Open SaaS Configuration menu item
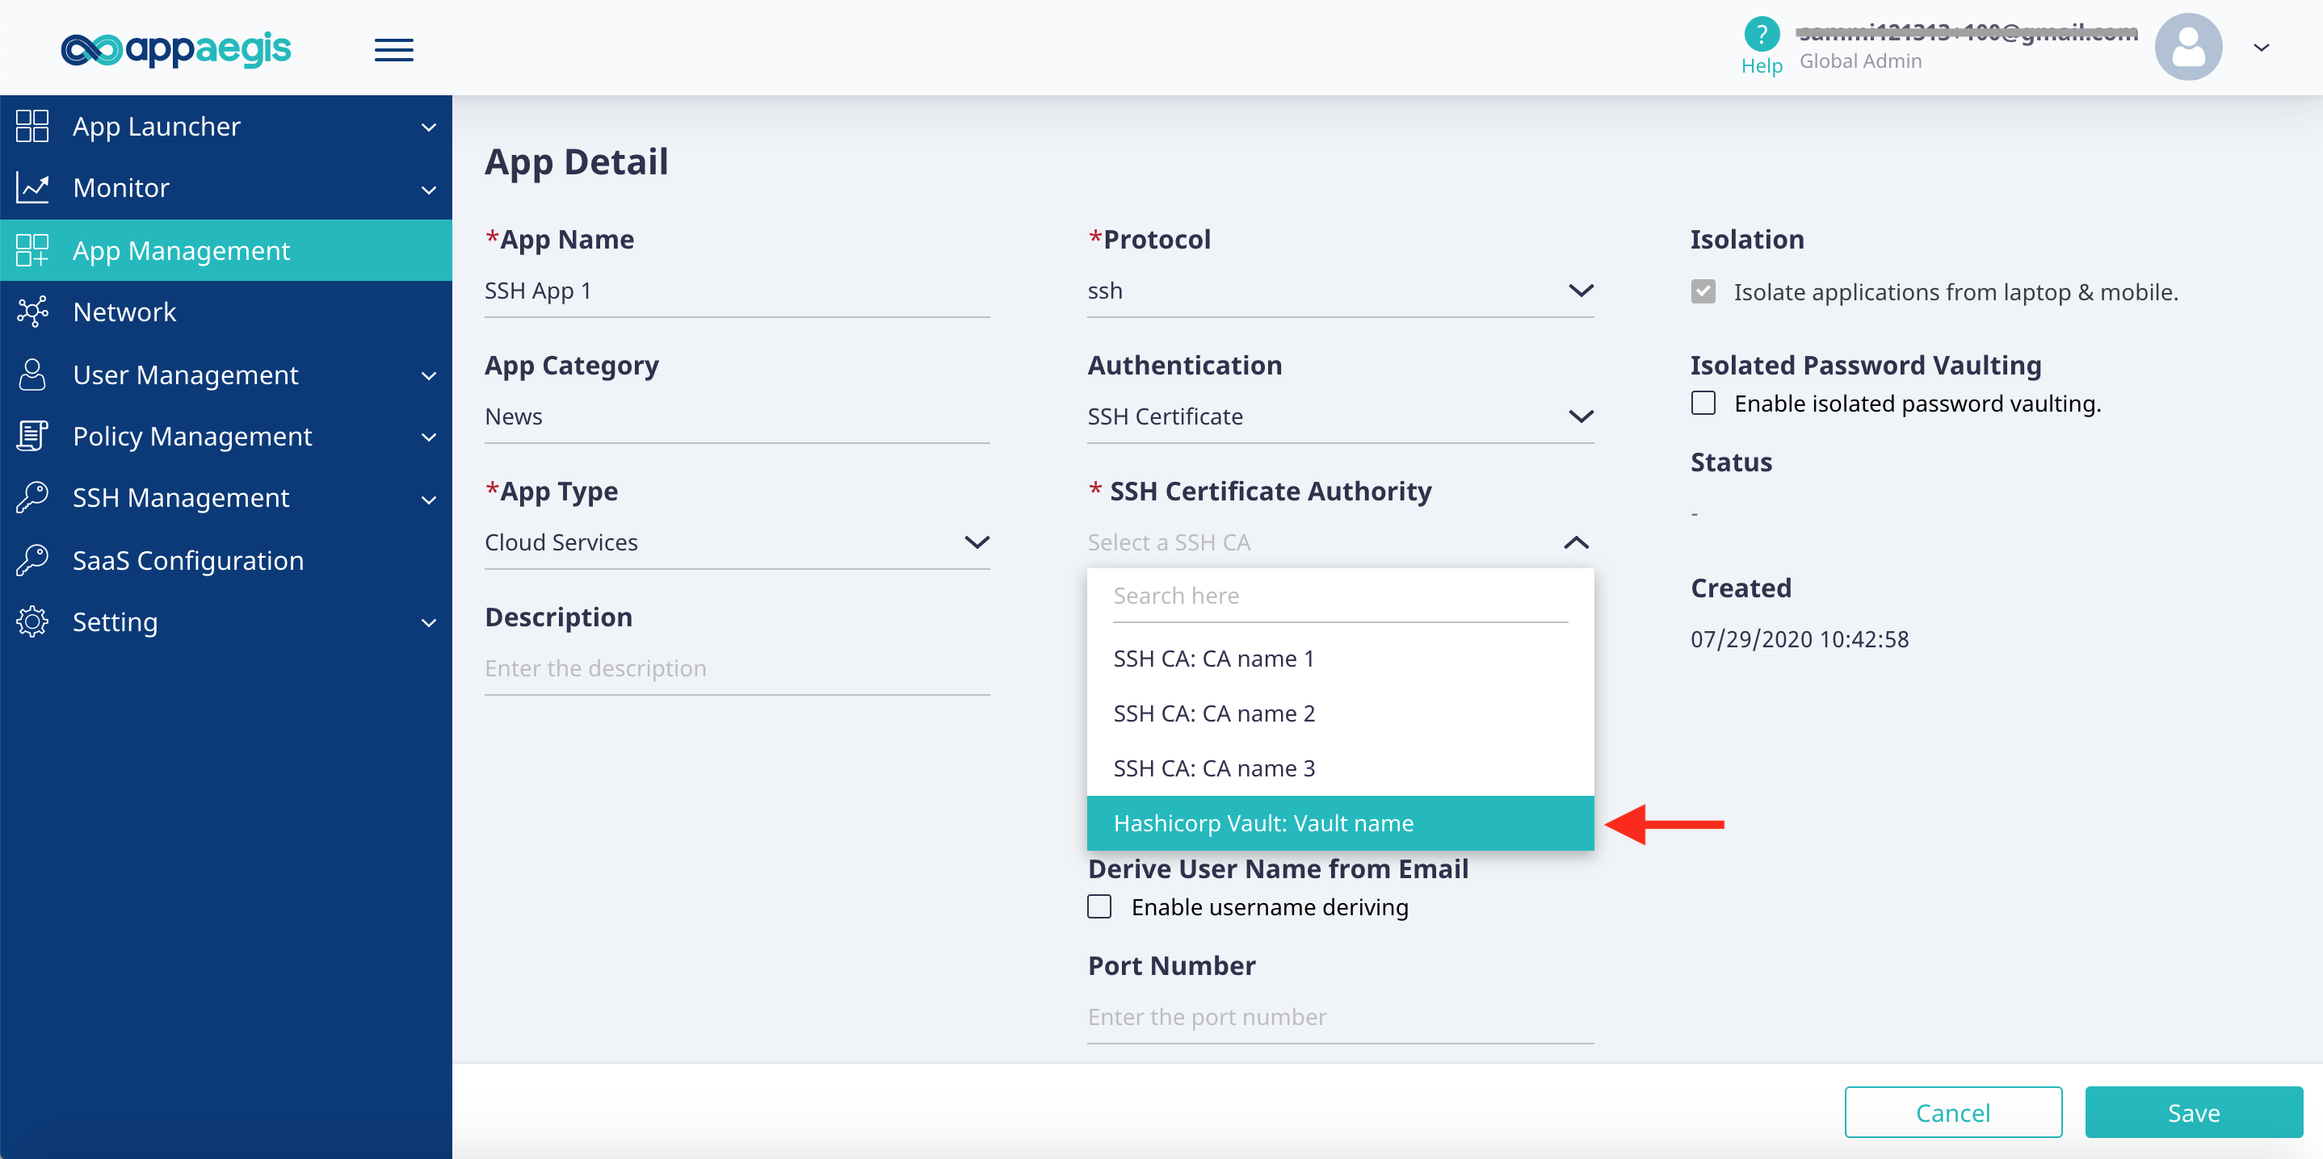Viewport: 2323px width, 1159px height. click(225, 559)
